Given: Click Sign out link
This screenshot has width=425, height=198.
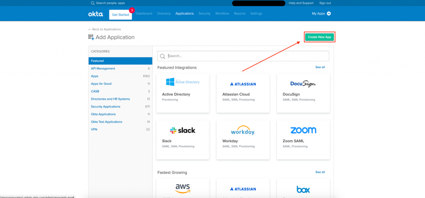Looking at the screenshot, I should coord(325,3).
